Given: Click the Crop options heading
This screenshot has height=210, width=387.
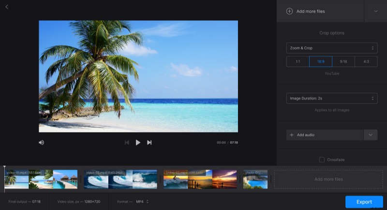Looking at the screenshot, I should point(332,33).
